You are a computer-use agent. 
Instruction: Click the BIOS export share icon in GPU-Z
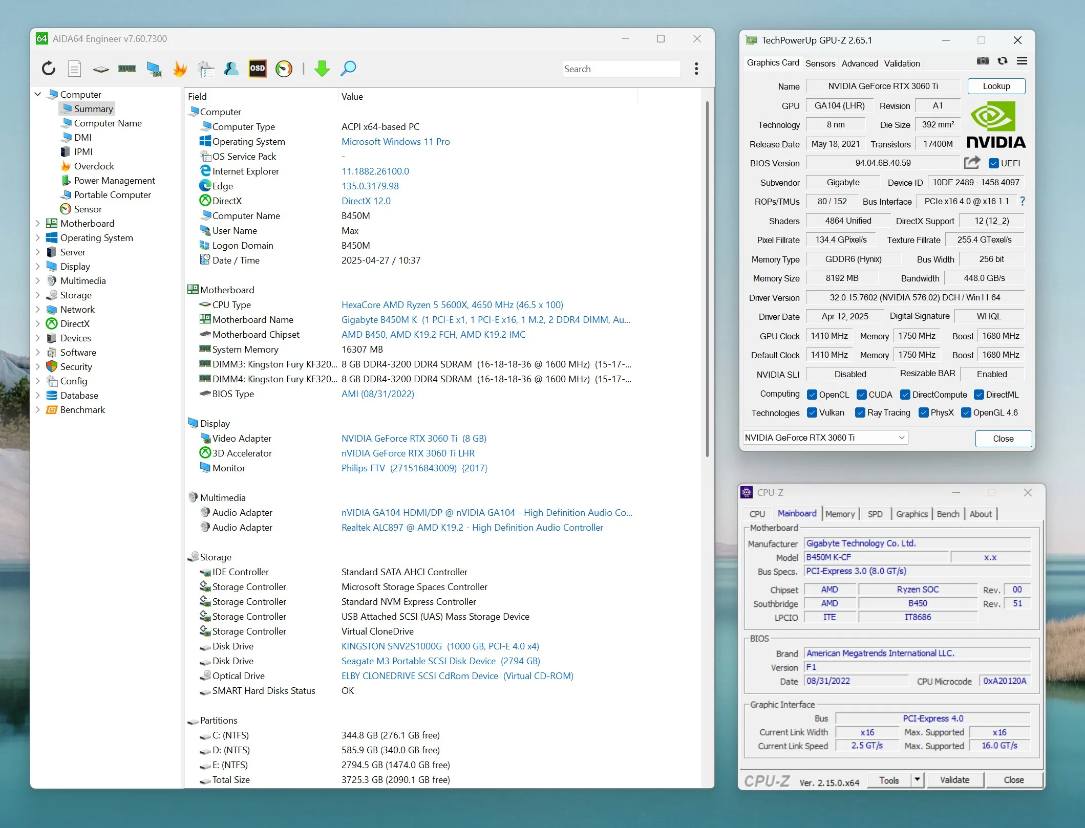[972, 163]
